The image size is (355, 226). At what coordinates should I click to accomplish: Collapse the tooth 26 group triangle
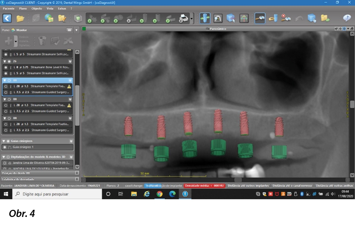(x=5, y=61)
